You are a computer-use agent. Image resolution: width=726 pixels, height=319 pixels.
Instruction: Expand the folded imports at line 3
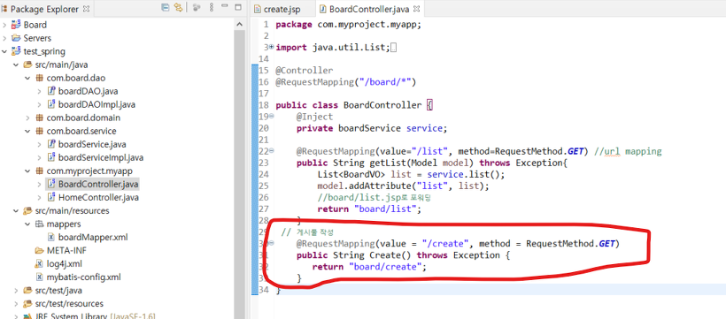[x=272, y=48]
